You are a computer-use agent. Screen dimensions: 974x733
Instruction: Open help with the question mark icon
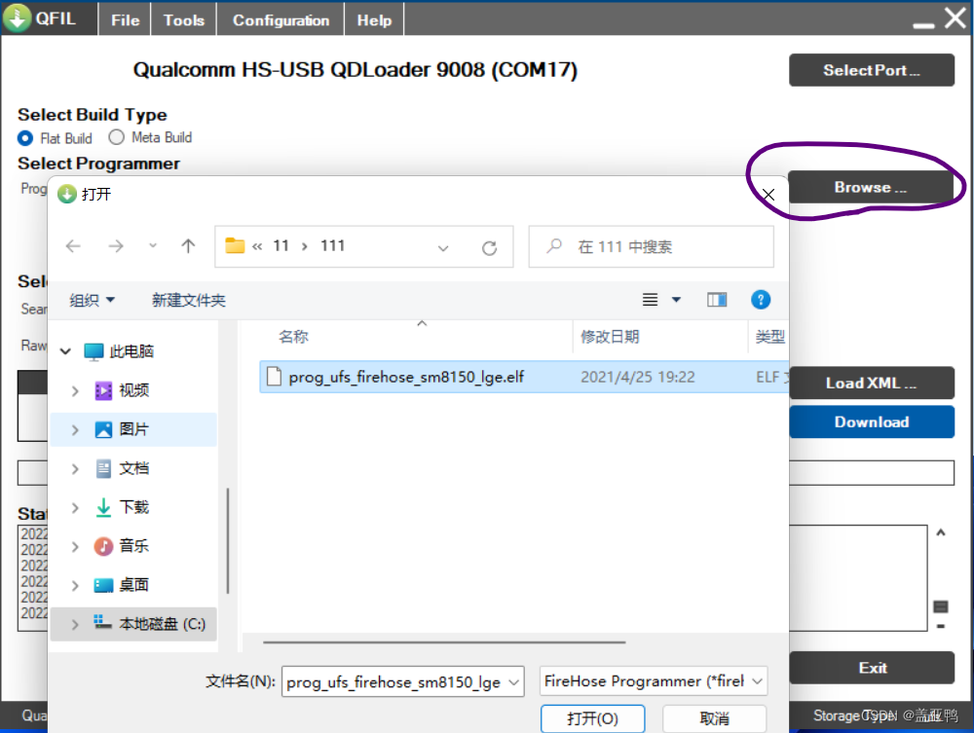tap(761, 300)
